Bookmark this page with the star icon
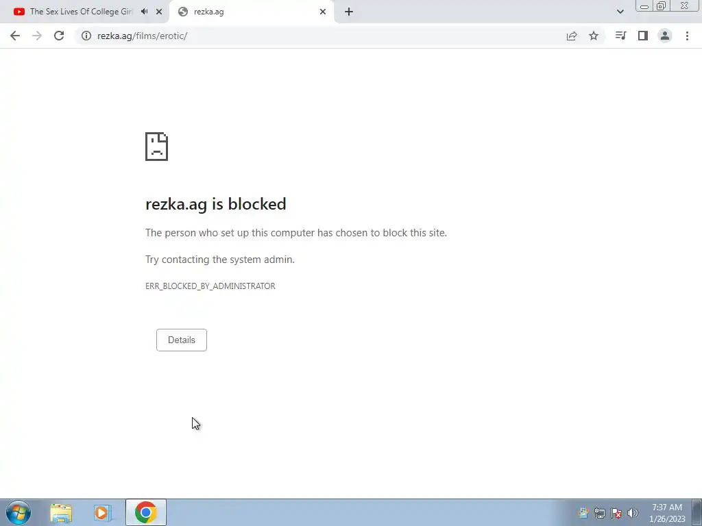 [594, 36]
